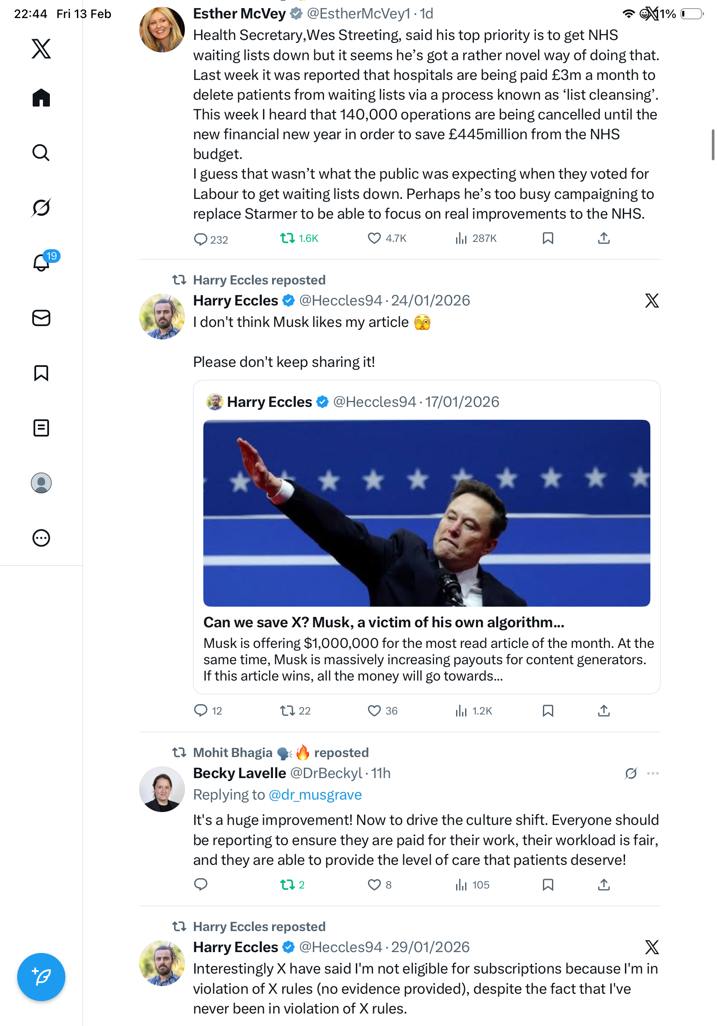The width and height of the screenshot is (717, 1026).
Task: Click the page scrollbar on right edge
Action: [713, 144]
